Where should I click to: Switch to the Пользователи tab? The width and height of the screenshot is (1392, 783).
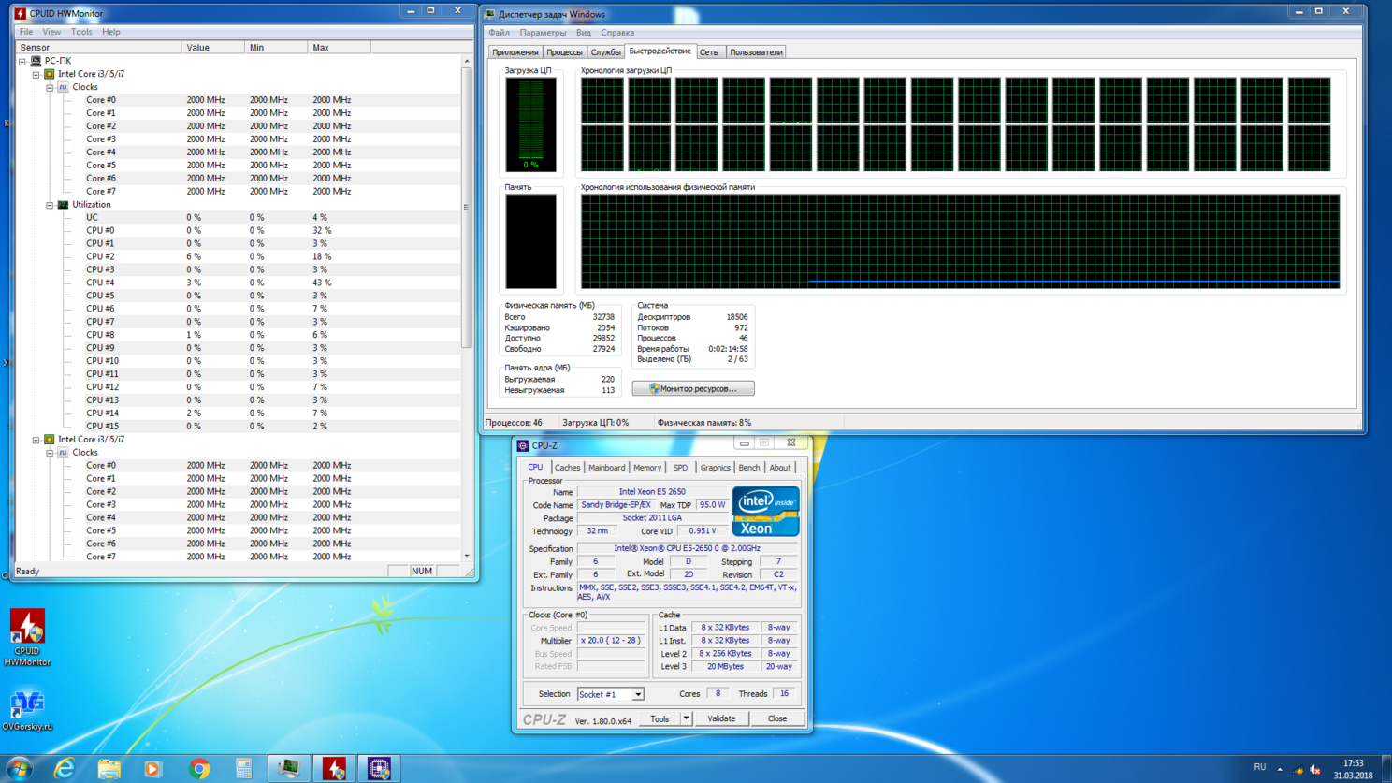coord(756,52)
